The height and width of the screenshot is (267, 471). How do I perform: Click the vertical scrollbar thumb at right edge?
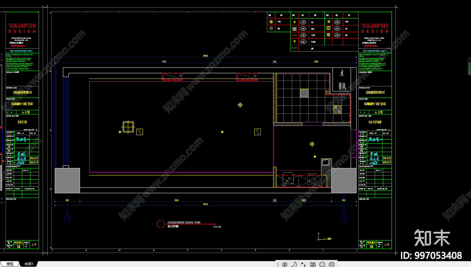[x=470, y=67]
